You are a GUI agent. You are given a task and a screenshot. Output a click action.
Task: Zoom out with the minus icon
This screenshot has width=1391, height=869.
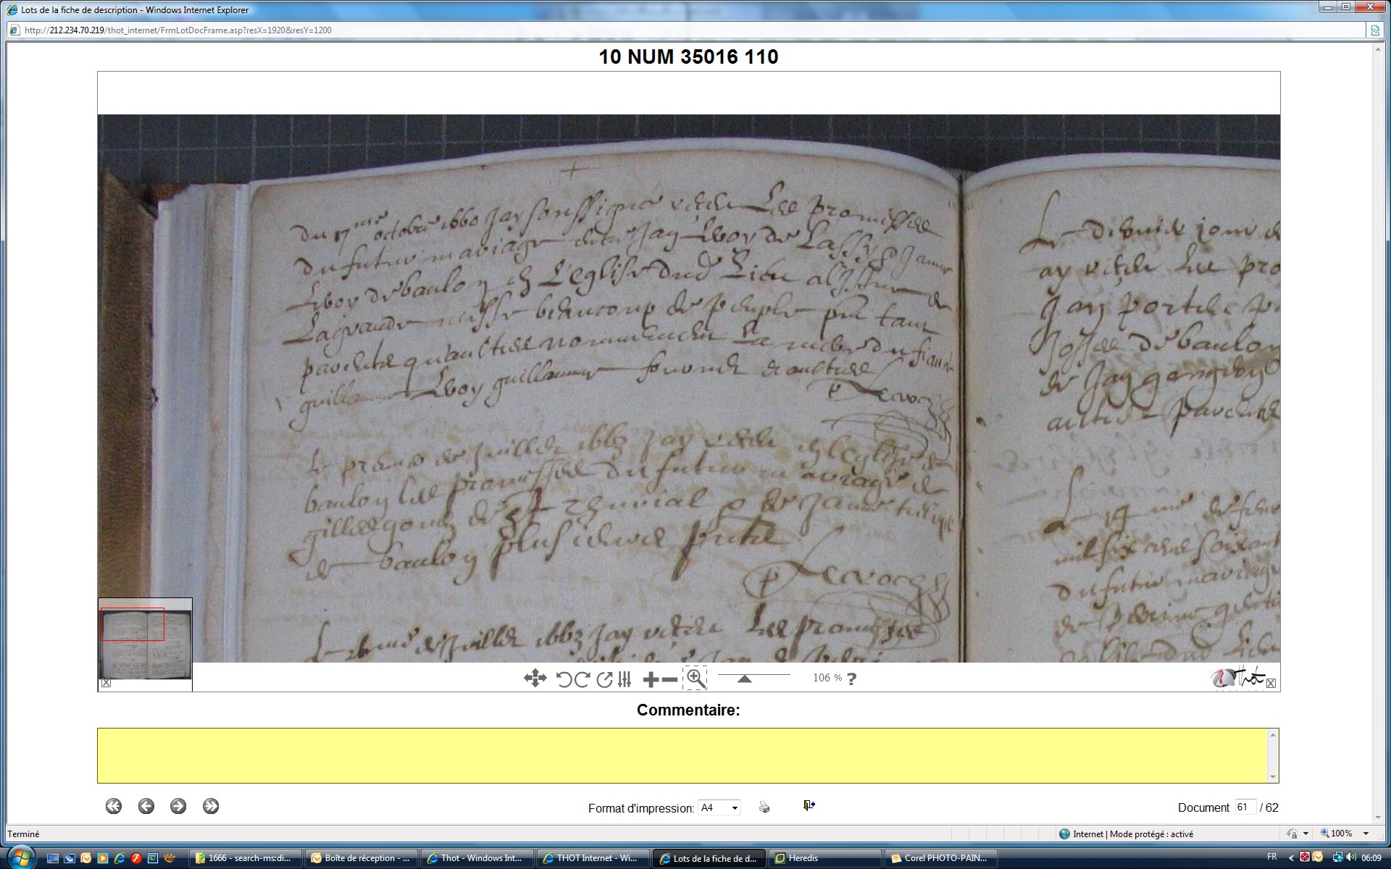pyautogui.click(x=670, y=679)
